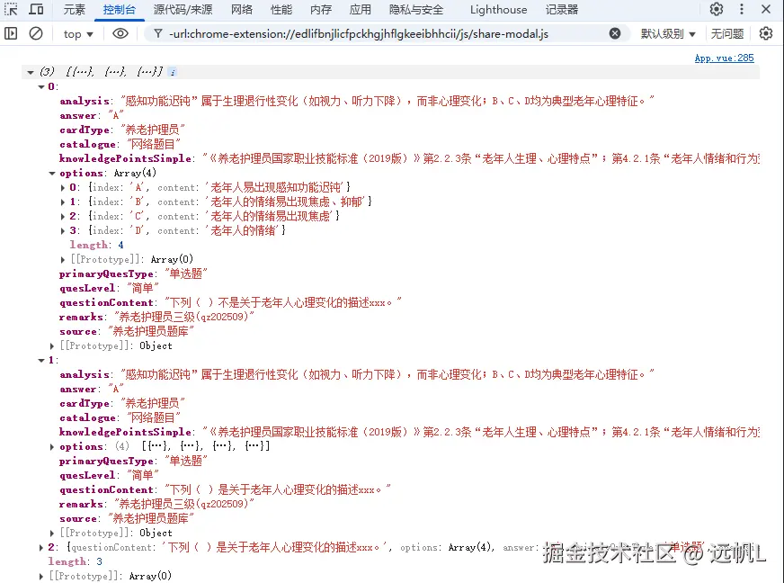Image resolution: width=784 pixels, height=583 pixels.
Task: Expand the final [[Prototype]]: Array(0) row
Action: pos(41,577)
